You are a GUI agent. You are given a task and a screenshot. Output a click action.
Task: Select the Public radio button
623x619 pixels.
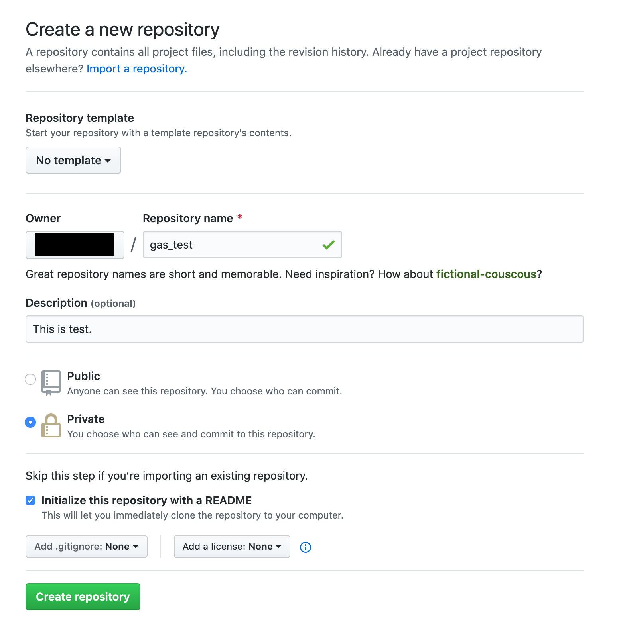click(x=30, y=379)
